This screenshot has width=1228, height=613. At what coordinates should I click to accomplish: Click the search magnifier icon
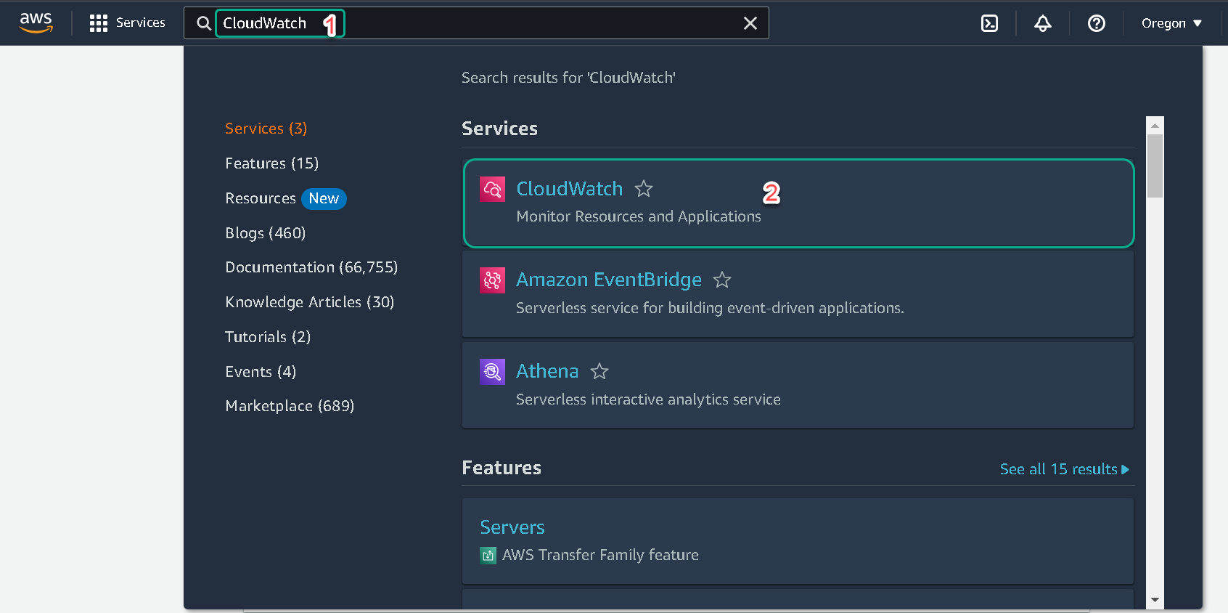coord(204,23)
